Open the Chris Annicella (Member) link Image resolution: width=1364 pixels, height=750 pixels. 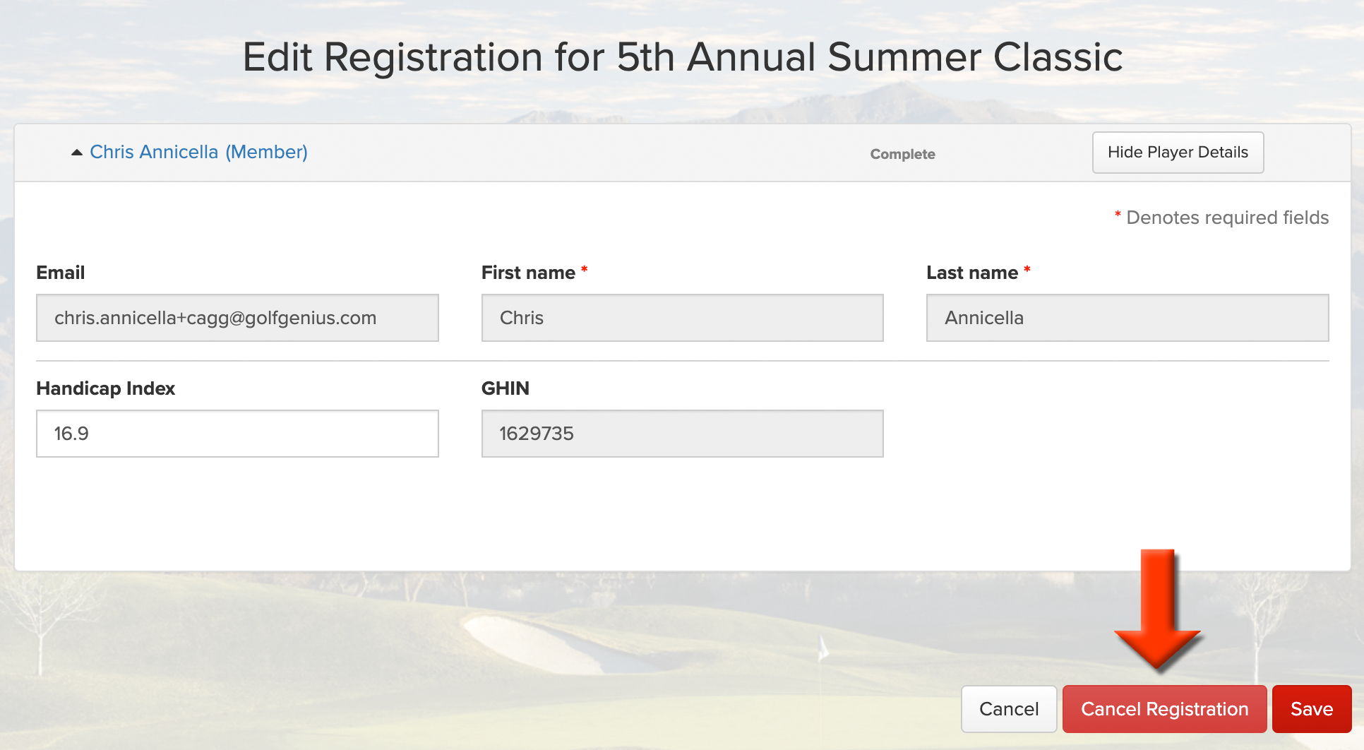coord(198,152)
